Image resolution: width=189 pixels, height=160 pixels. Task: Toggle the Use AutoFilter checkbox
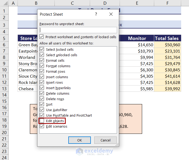tap(42, 110)
